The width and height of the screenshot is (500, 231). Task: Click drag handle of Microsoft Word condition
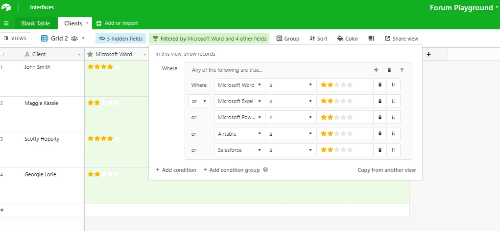(x=393, y=84)
